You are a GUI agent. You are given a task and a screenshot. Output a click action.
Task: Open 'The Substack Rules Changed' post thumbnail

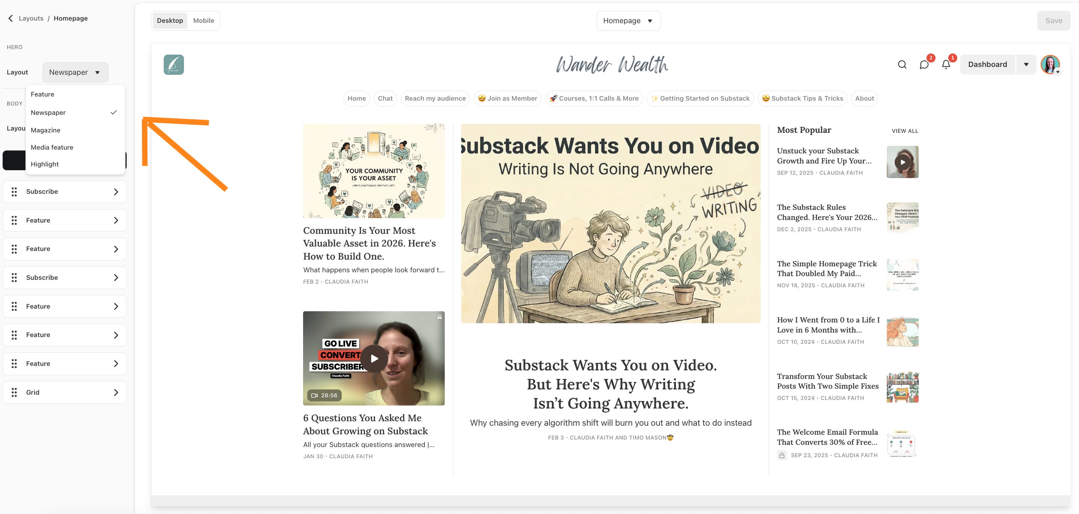coord(902,217)
